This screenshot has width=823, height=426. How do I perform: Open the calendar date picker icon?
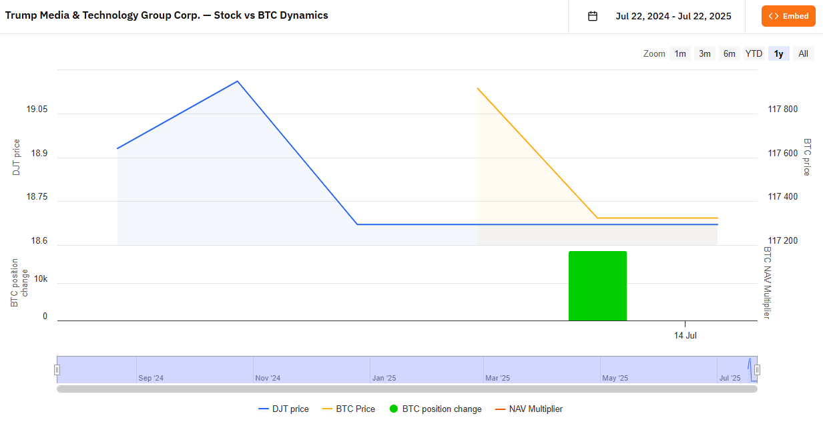point(593,16)
